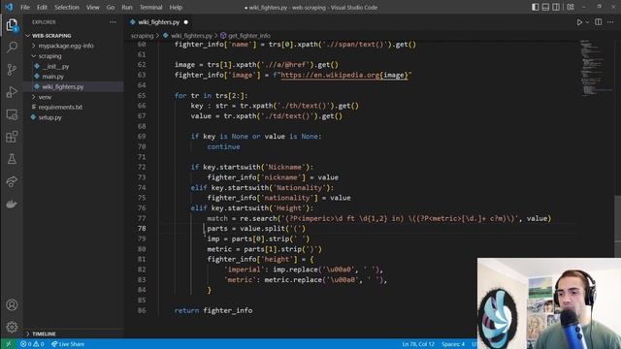
Task: Open the editor More Actions ellipsis
Action: (610, 22)
